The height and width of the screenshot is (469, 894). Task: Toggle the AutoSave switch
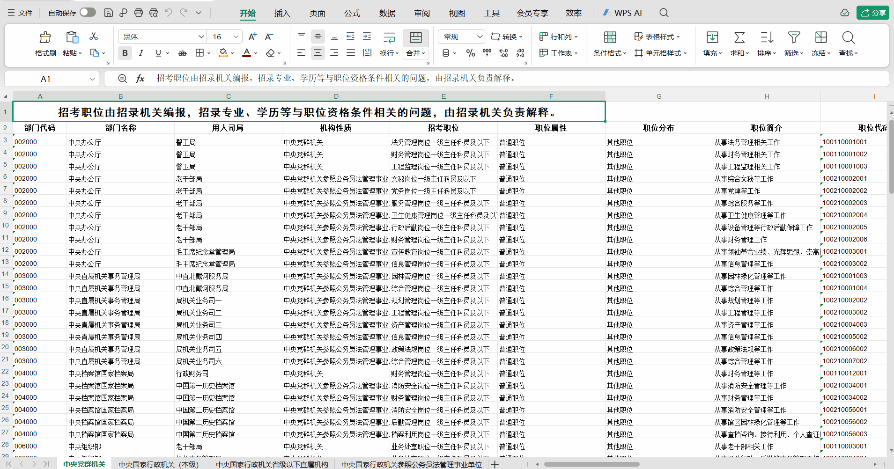tap(88, 13)
